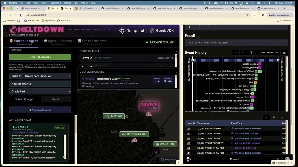The height and width of the screenshot is (167, 298).
Task: Open the Chrome side panel icon
Action: tap(21, 15)
